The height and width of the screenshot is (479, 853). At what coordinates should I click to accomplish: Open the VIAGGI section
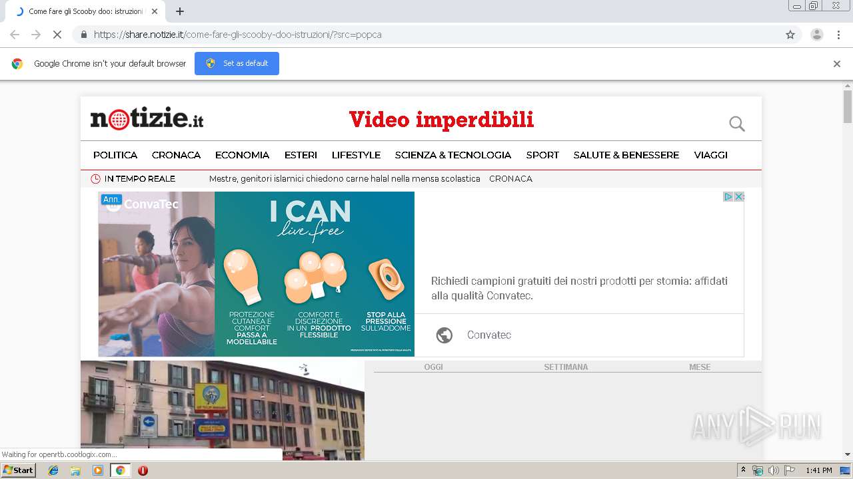tap(710, 155)
